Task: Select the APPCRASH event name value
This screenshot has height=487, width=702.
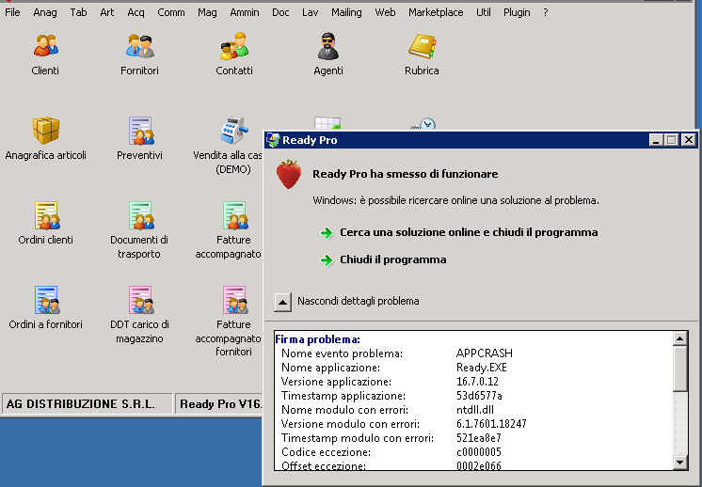Action: 484,353
